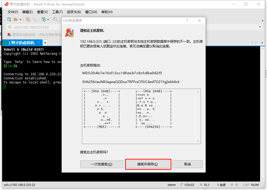
Task: Add a new tab with plus button
Action: point(45,43)
